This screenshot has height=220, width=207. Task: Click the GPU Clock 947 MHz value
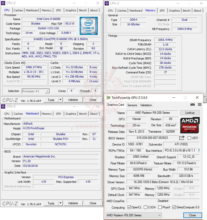pyautogui.click(x=134, y=188)
